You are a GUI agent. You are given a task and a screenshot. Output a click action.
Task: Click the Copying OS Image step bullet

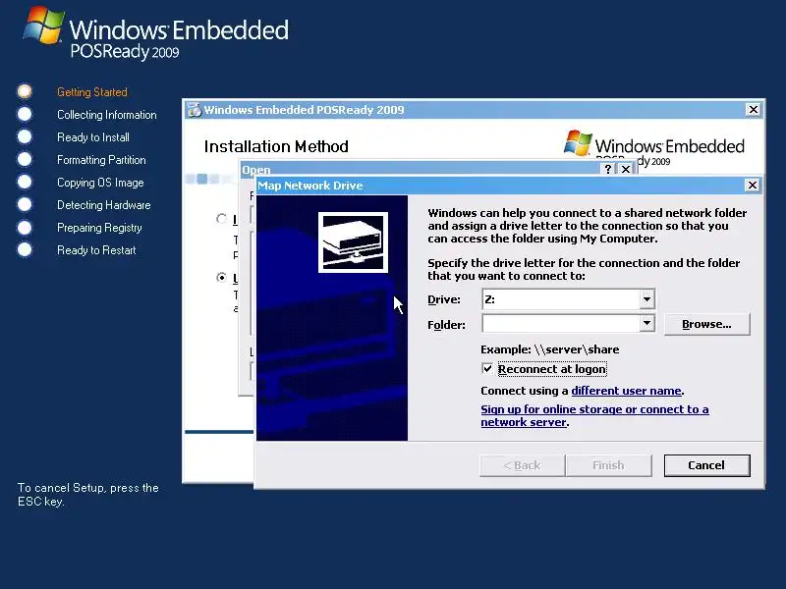pyautogui.click(x=24, y=182)
